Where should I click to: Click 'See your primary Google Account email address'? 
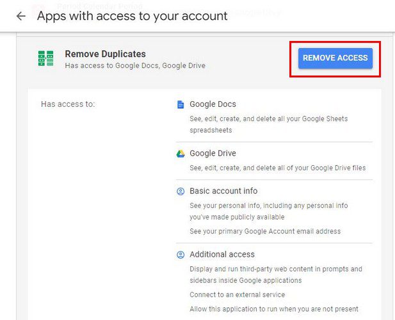click(265, 232)
